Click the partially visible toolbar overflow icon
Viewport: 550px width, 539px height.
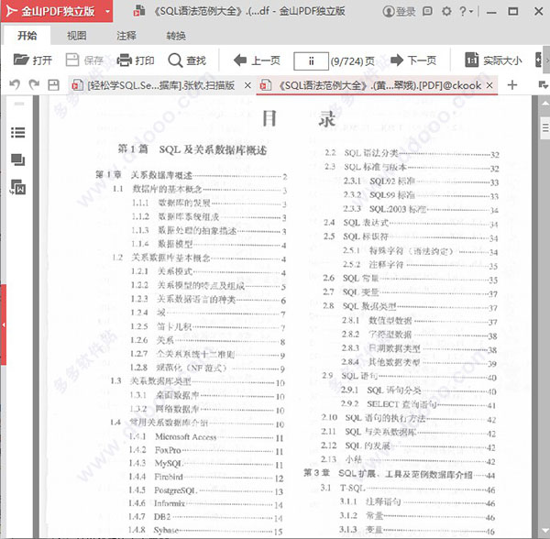(538, 60)
